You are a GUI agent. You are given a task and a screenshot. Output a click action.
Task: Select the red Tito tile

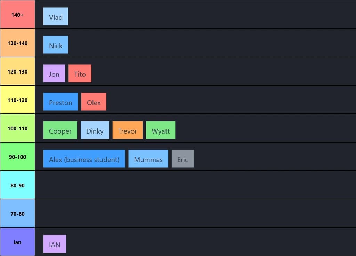[80, 73]
